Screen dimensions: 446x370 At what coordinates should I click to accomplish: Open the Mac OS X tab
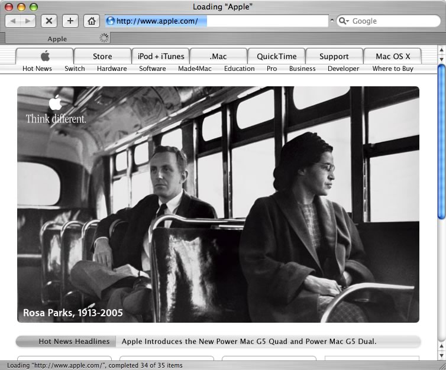(393, 56)
